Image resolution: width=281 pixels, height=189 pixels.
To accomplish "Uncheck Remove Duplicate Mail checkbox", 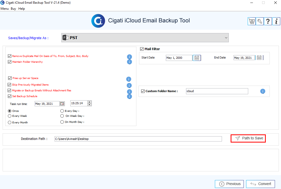I will 10,56.
